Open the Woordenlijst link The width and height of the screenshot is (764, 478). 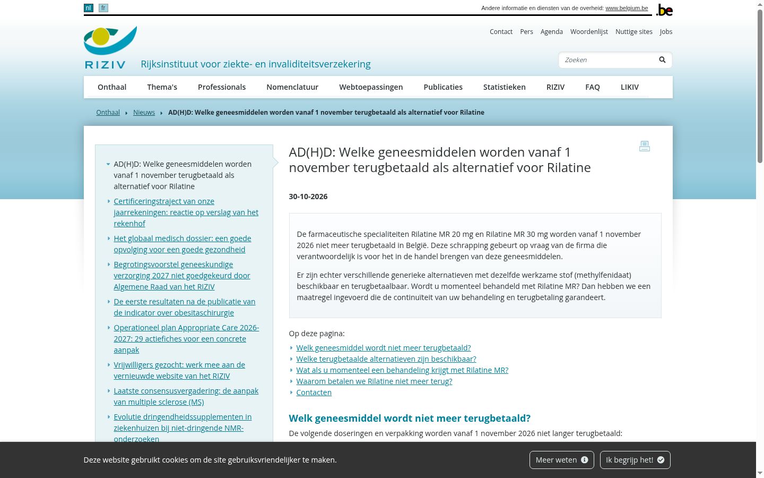pyautogui.click(x=589, y=32)
